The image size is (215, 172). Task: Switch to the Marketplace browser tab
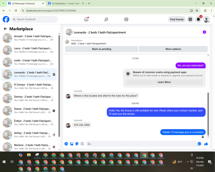[66, 3]
